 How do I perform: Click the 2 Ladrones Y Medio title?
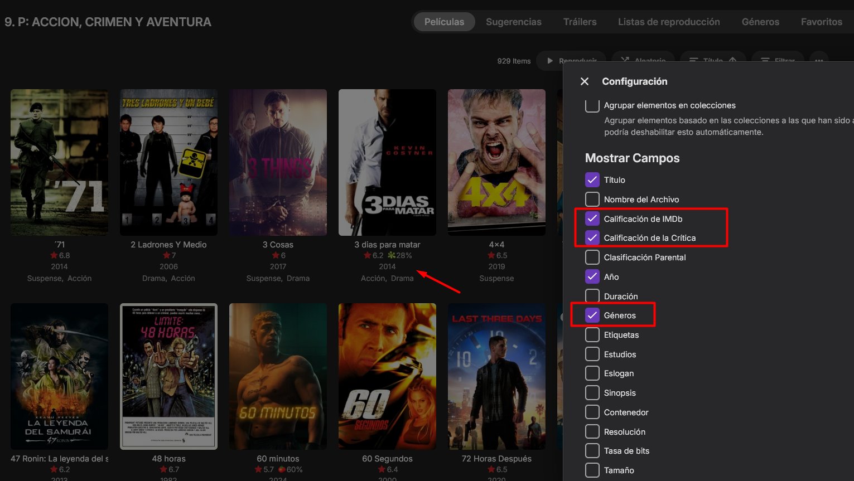click(x=168, y=245)
